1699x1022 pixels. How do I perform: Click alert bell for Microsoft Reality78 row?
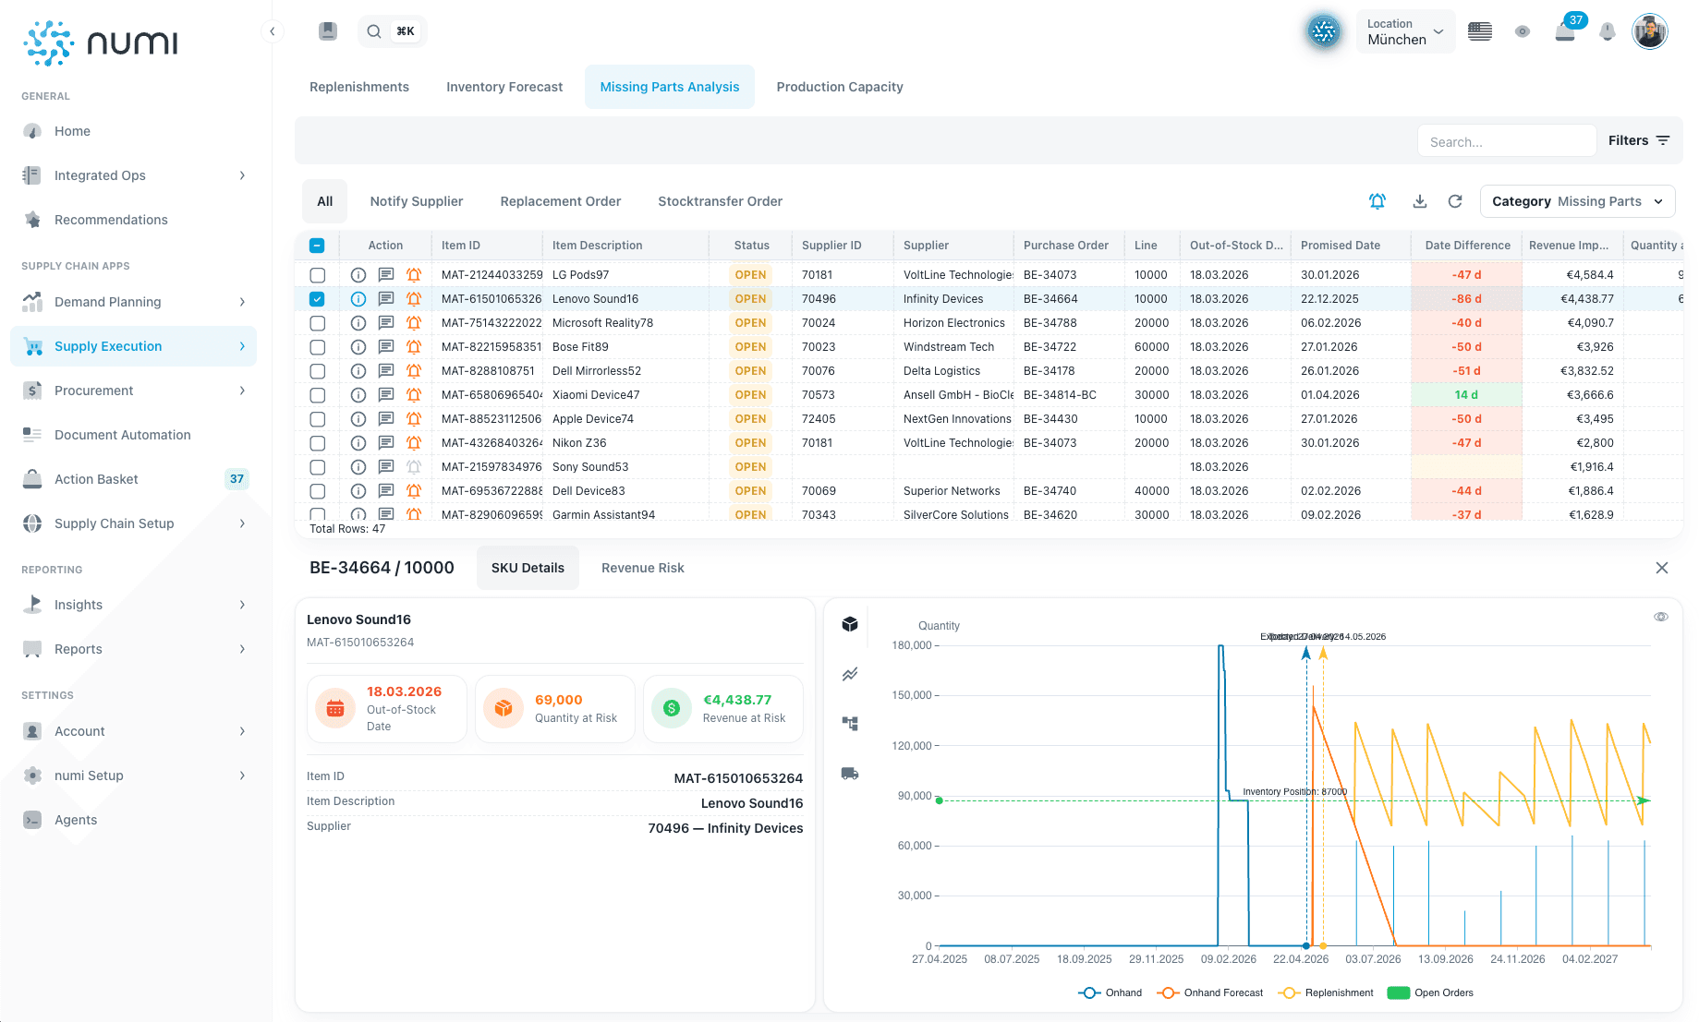pyautogui.click(x=414, y=323)
